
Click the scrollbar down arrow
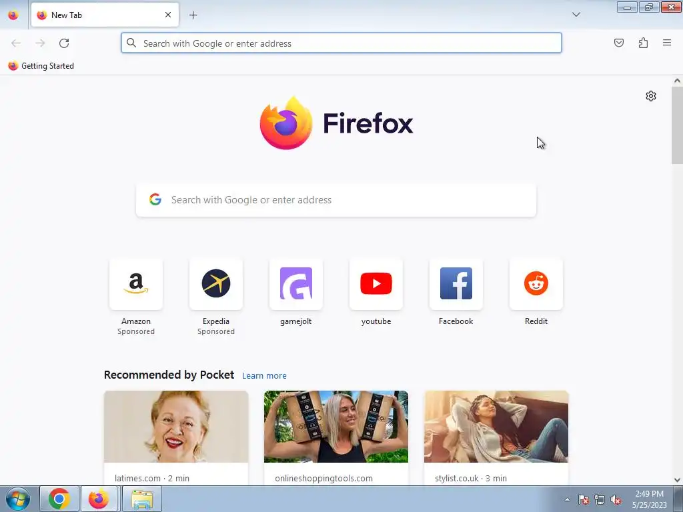tap(677, 480)
